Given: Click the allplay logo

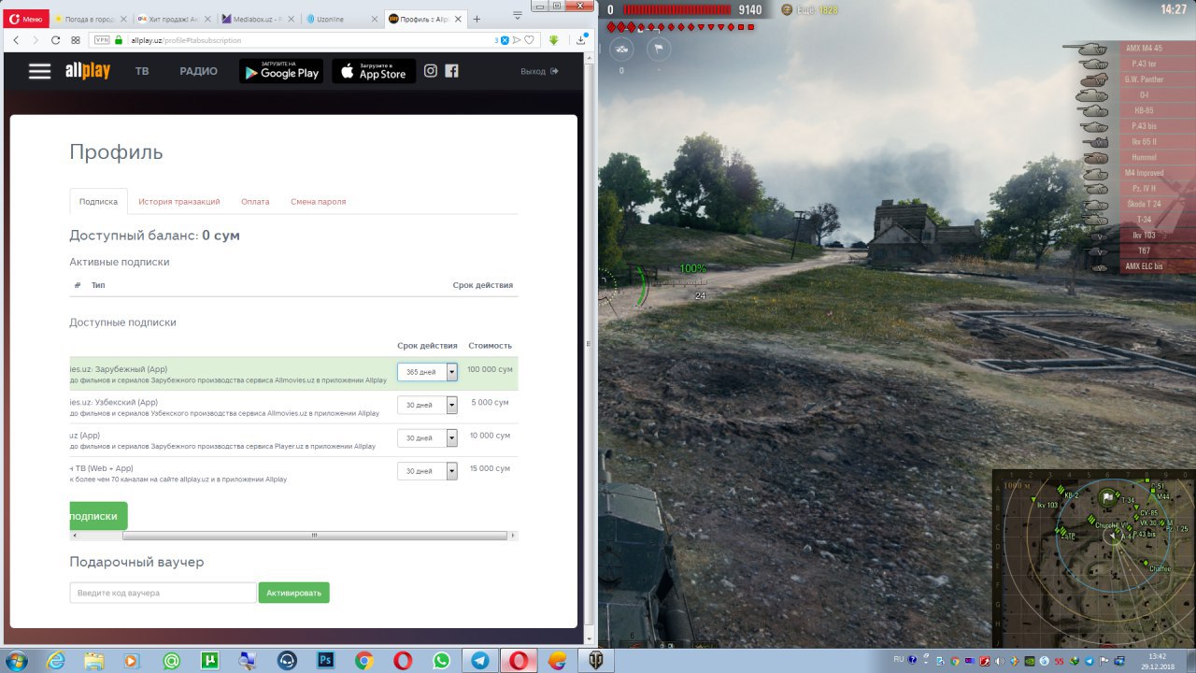Looking at the screenshot, I should [x=88, y=71].
